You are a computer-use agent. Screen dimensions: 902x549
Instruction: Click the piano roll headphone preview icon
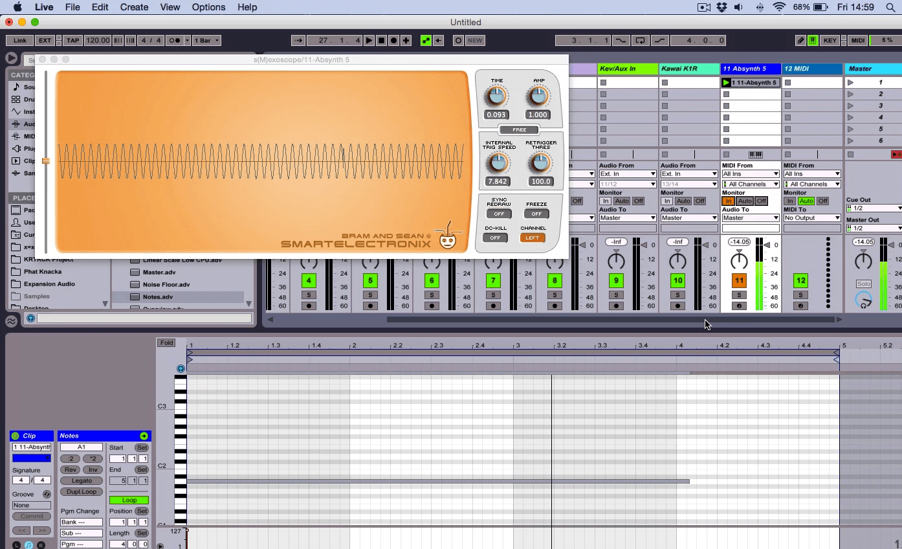[181, 369]
